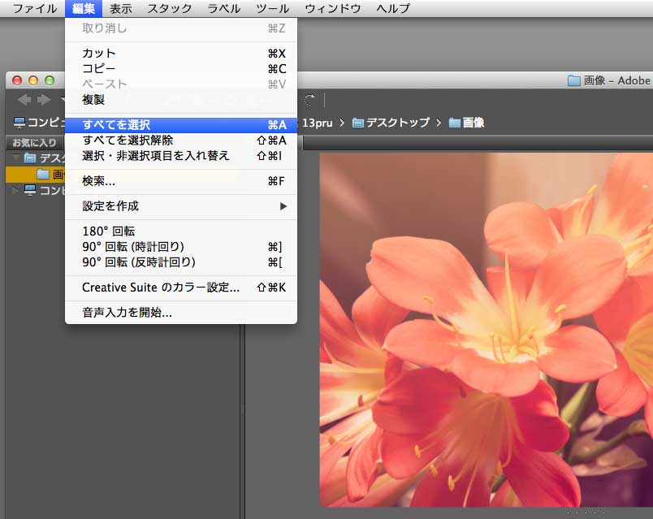Rotate image with 90° 回転 (時計回り)
Image resolution: width=653 pixels, height=519 pixels.
click(180, 247)
